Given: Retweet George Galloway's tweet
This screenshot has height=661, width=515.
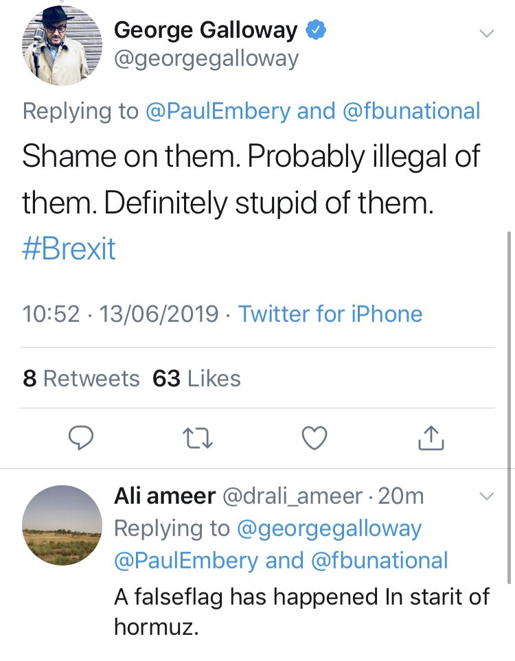Looking at the screenshot, I should (198, 437).
